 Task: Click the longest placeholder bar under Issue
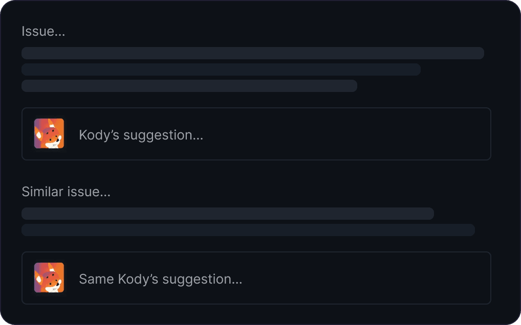coord(252,53)
